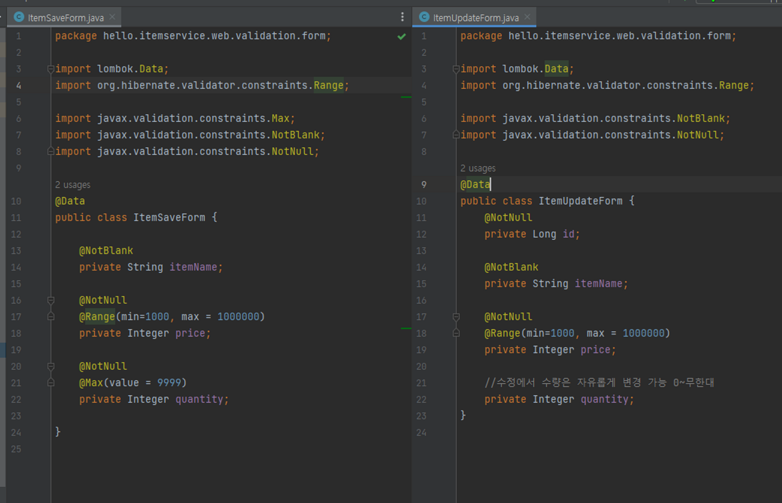
Task: Click line number 4 in left gutter
Action: [18, 86]
